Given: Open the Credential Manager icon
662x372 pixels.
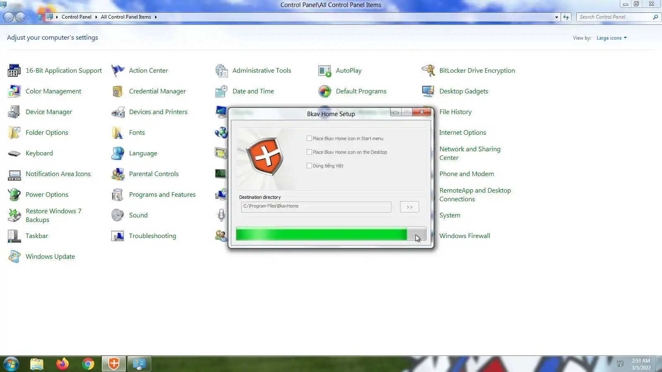Looking at the screenshot, I should 118,91.
